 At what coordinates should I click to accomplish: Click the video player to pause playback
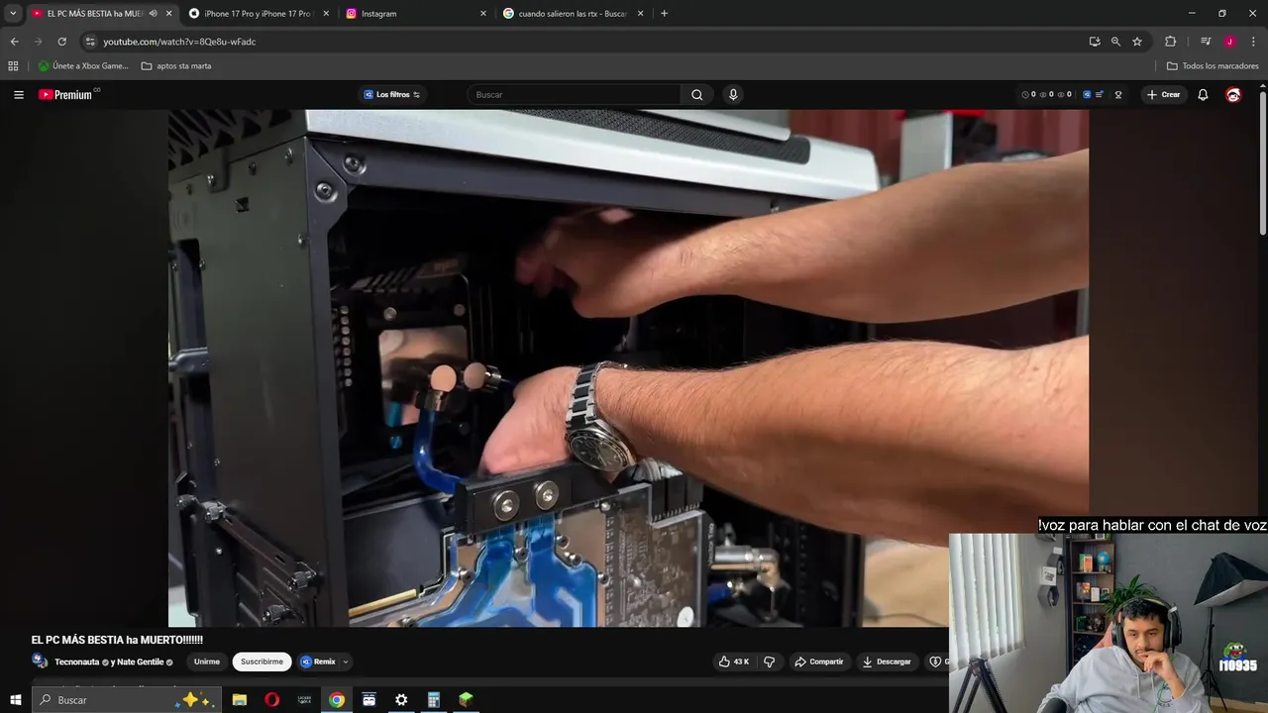coord(628,367)
